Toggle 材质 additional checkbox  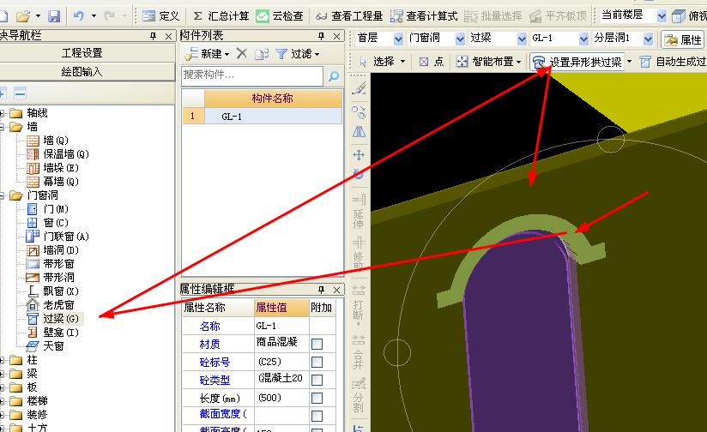click(317, 345)
